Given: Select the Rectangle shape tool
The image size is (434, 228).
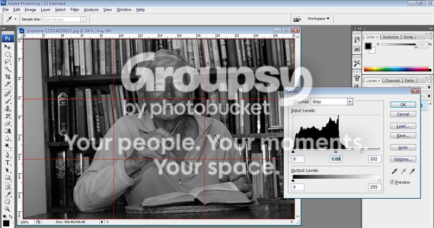Looking at the screenshot, I should (8, 178).
